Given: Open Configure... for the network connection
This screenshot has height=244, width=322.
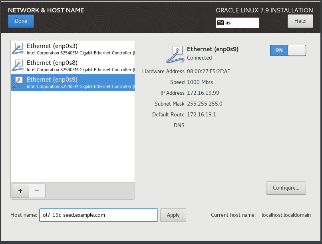Looking at the screenshot, I should point(286,188).
